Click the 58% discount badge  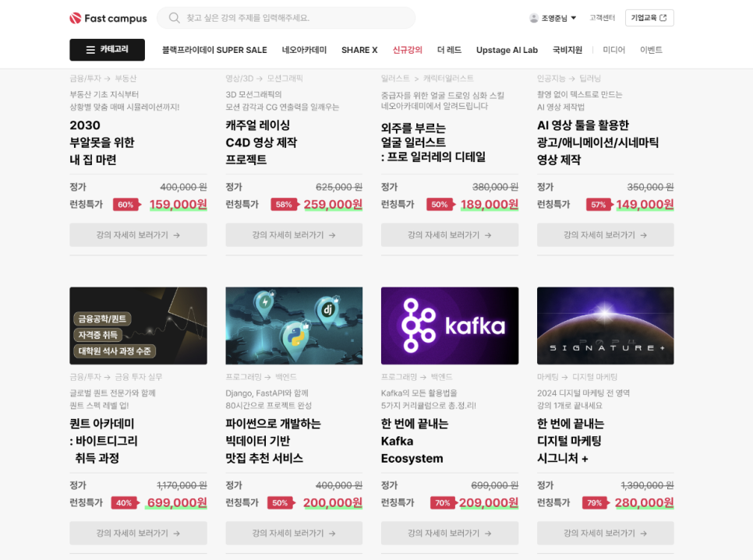(285, 204)
